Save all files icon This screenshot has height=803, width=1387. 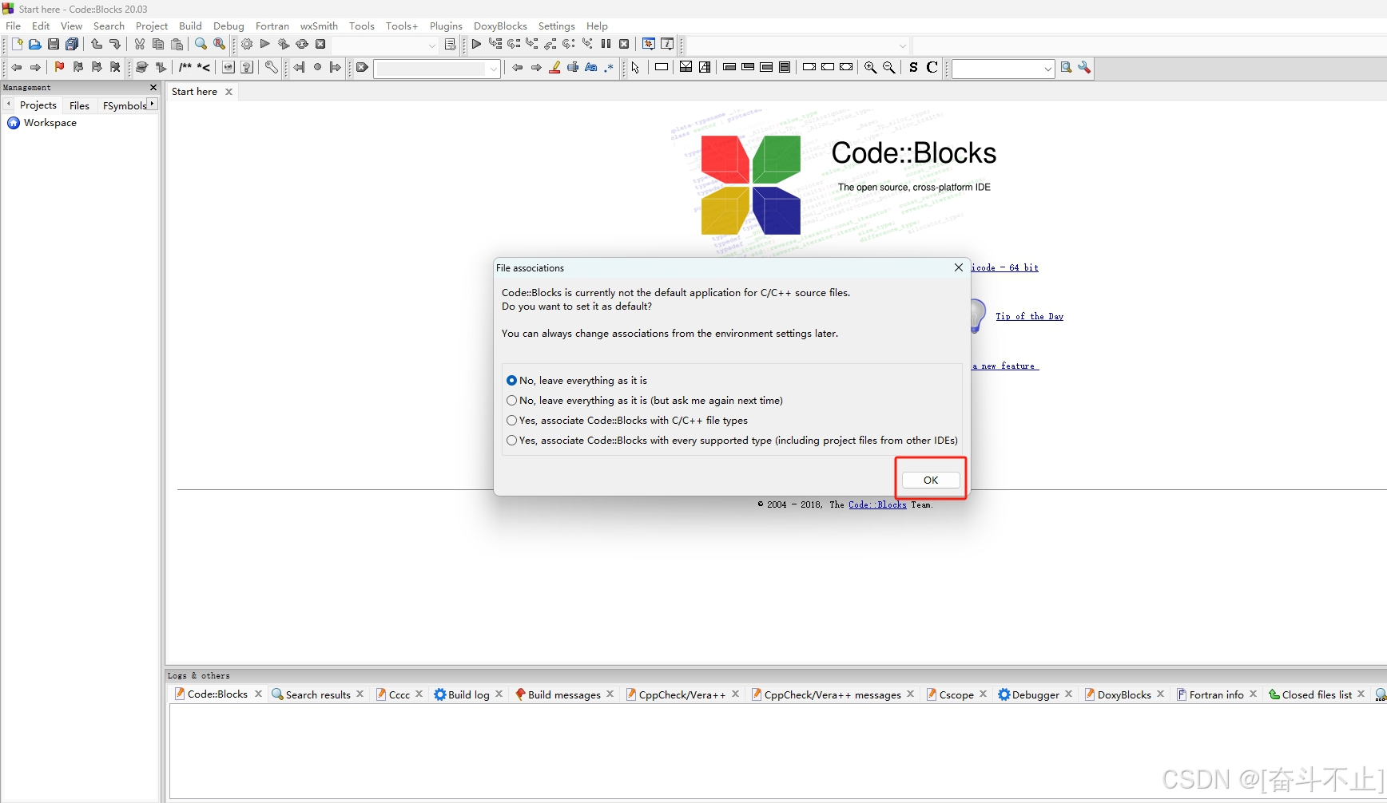pyautogui.click(x=72, y=45)
